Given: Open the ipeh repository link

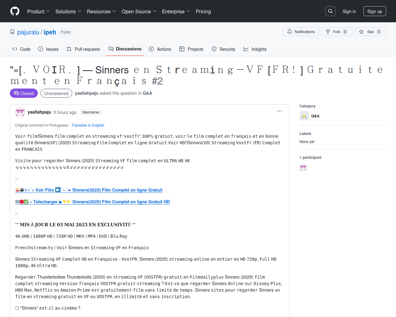Looking at the screenshot, I should click(x=50, y=32).
